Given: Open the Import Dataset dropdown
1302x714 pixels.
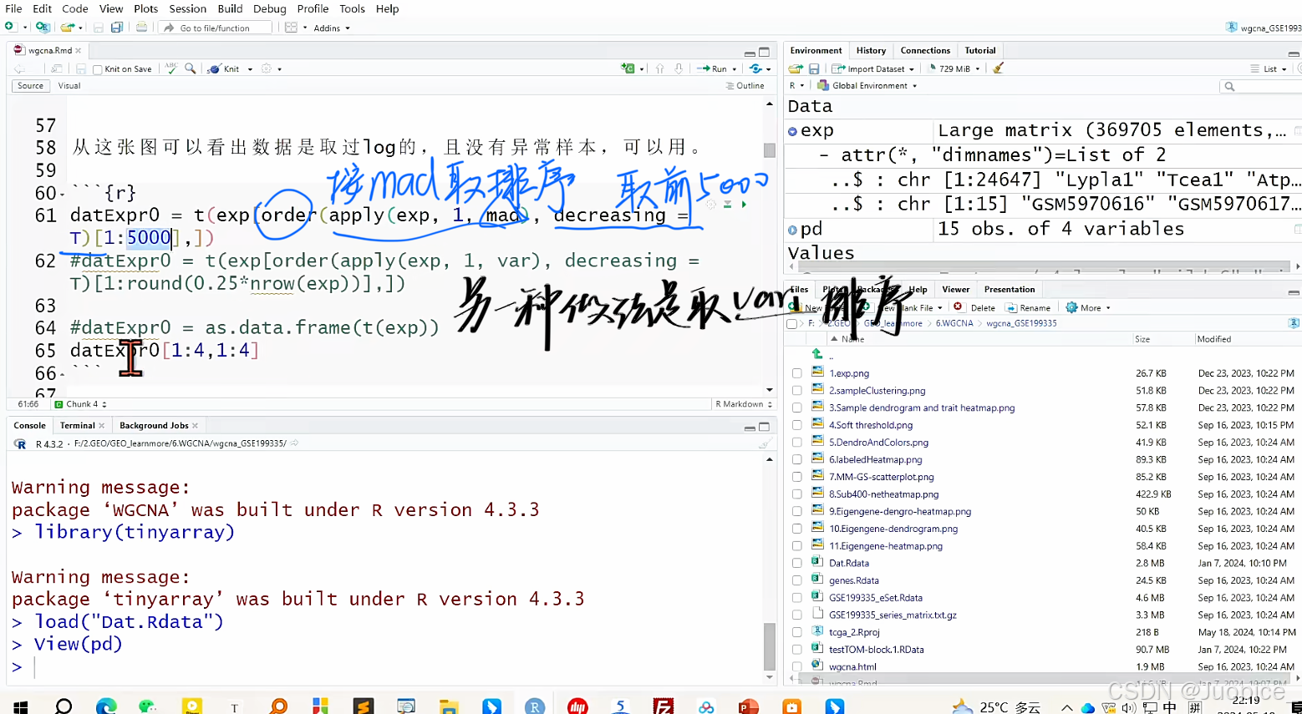Looking at the screenshot, I should coord(873,68).
